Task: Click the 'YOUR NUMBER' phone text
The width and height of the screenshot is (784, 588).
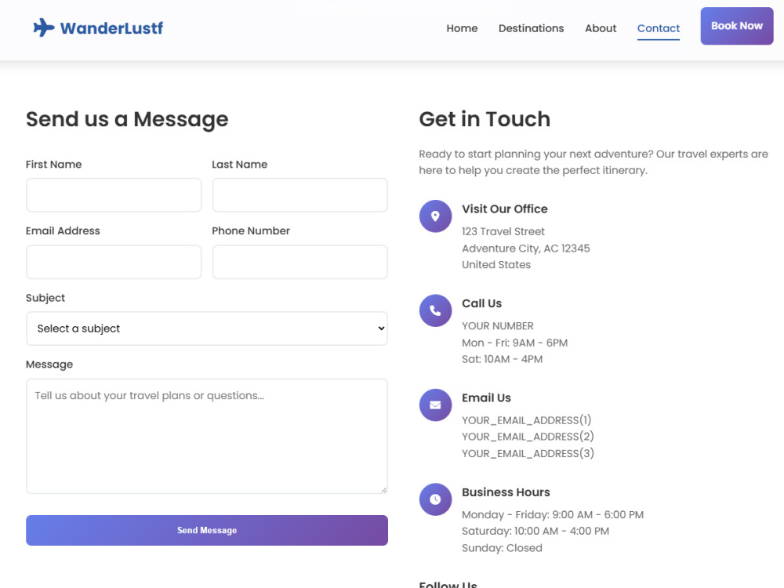Action: [498, 326]
